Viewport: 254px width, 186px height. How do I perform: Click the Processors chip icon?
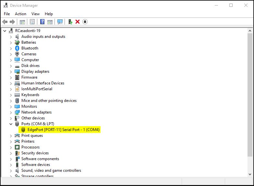tap(17, 147)
